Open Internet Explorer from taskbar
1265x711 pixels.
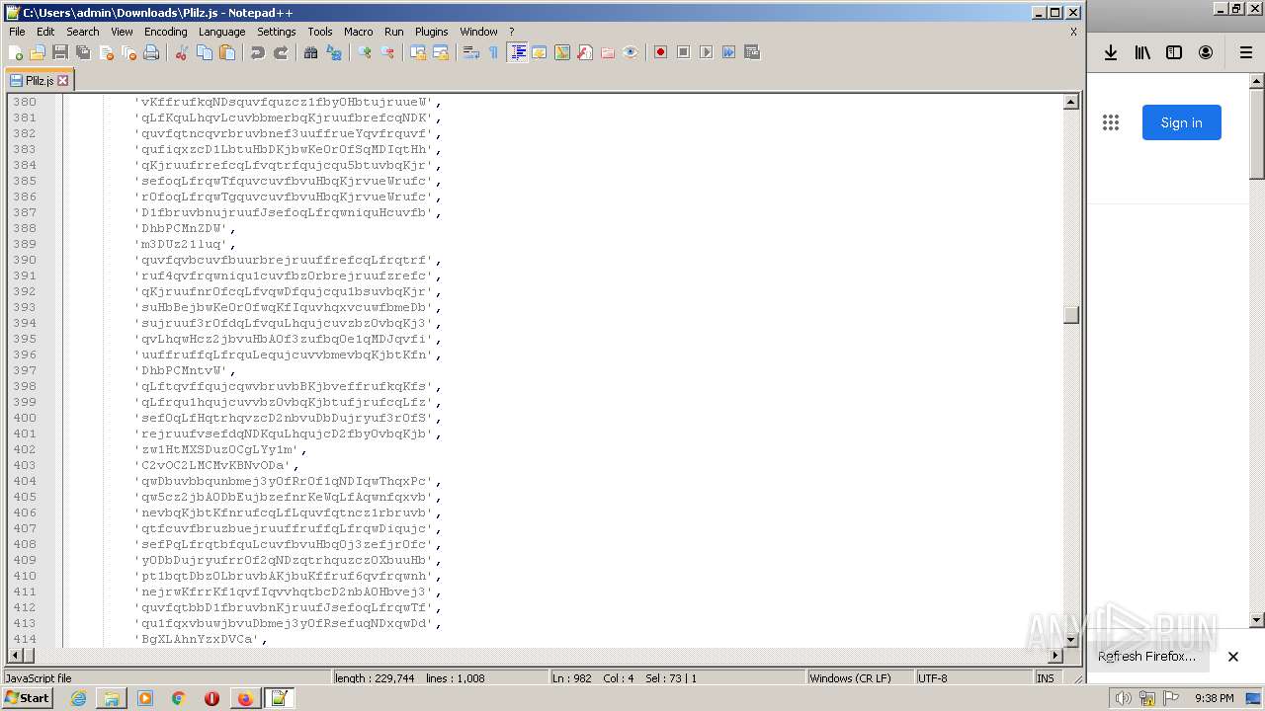[78, 698]
